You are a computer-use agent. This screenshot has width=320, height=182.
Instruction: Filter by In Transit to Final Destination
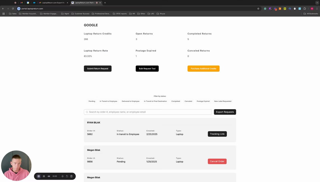pyautogui.click(x=155, y=101)
